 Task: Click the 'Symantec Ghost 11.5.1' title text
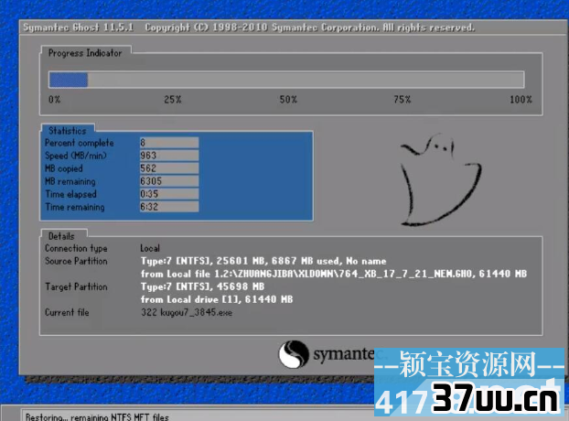[x=79, y=27]
